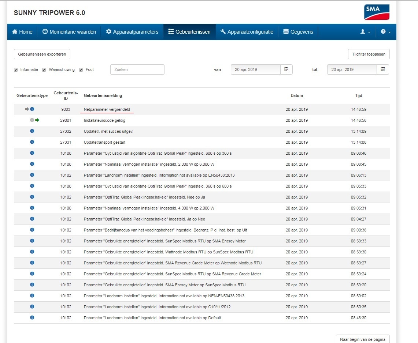Click 'Bedrijfsmodus van het voedingsbeheer' message

pos(165,230)
